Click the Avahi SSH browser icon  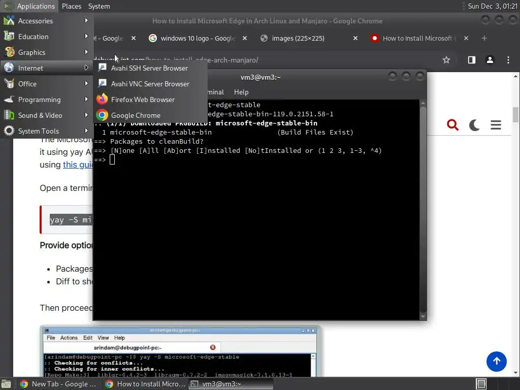click(x=102, y=68)
